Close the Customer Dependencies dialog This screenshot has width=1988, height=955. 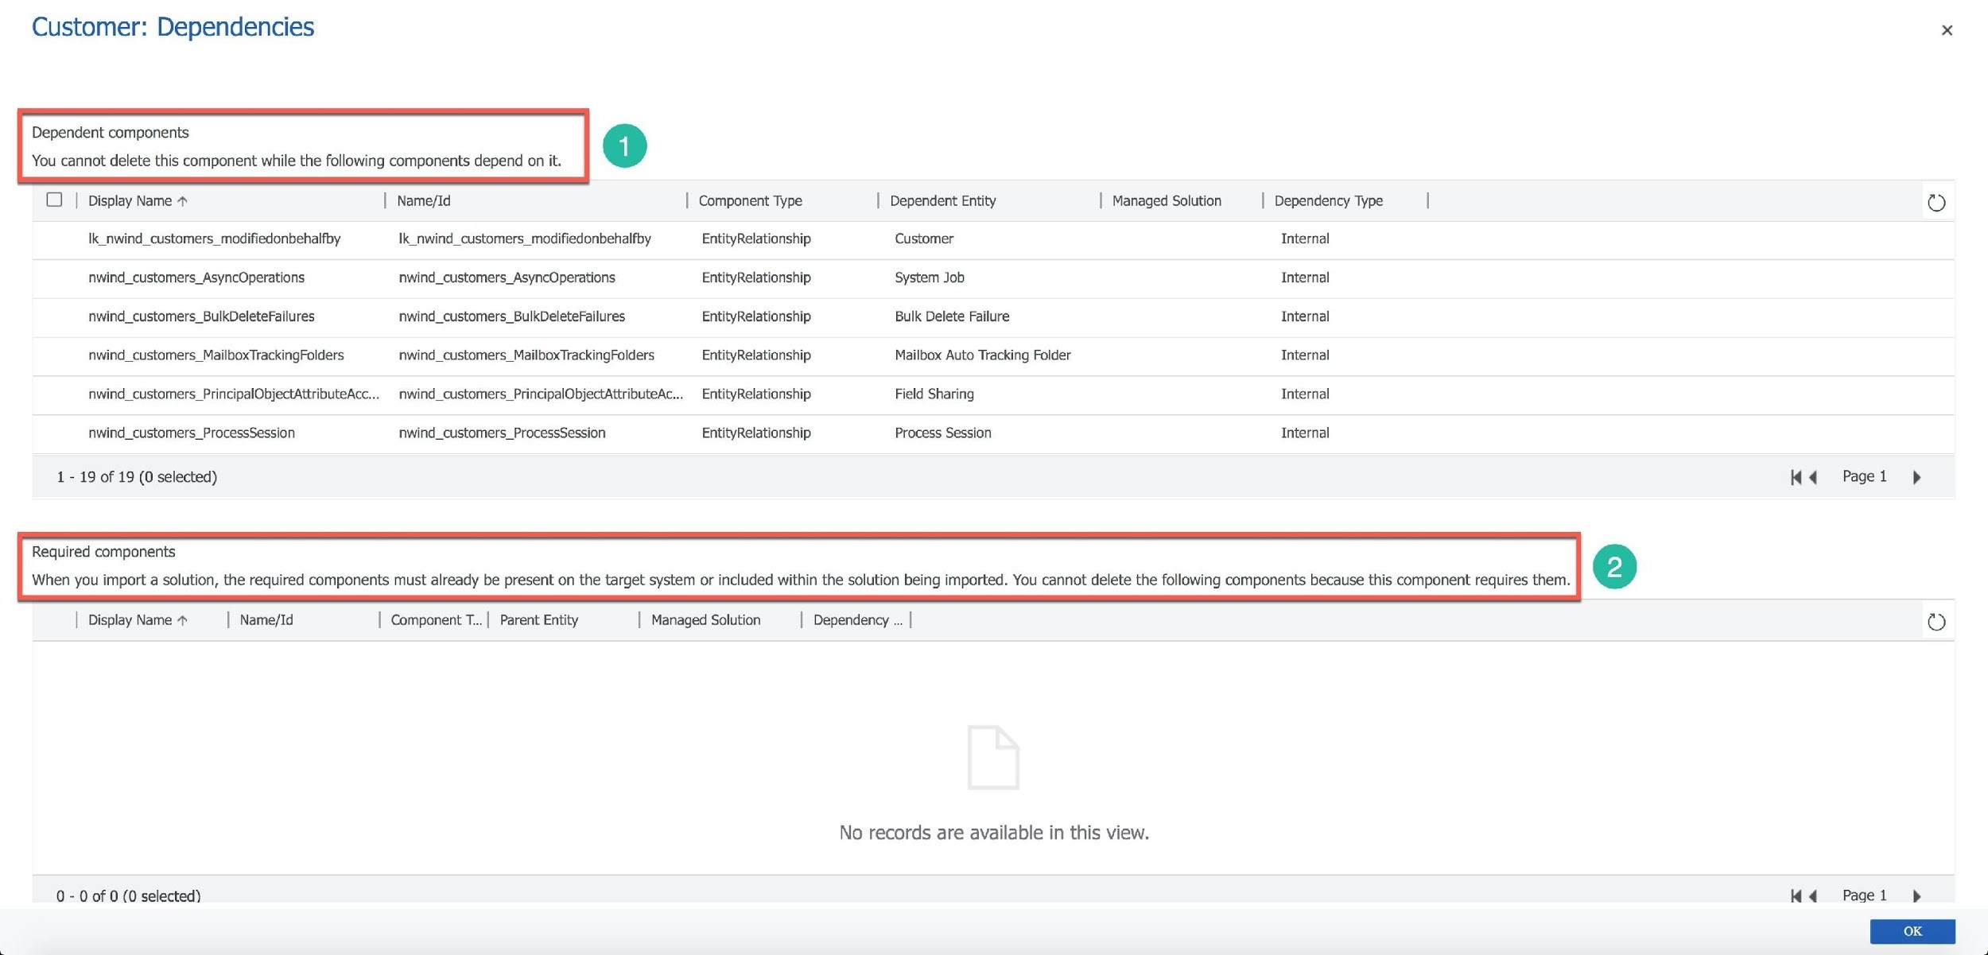click(1946, 30)
